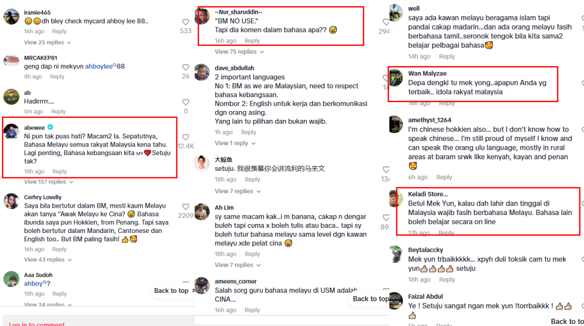This screenshot has width=584, height=326.
Task: Show View 75 replies under Nur_sharuddin
Action: click(239, 52)
